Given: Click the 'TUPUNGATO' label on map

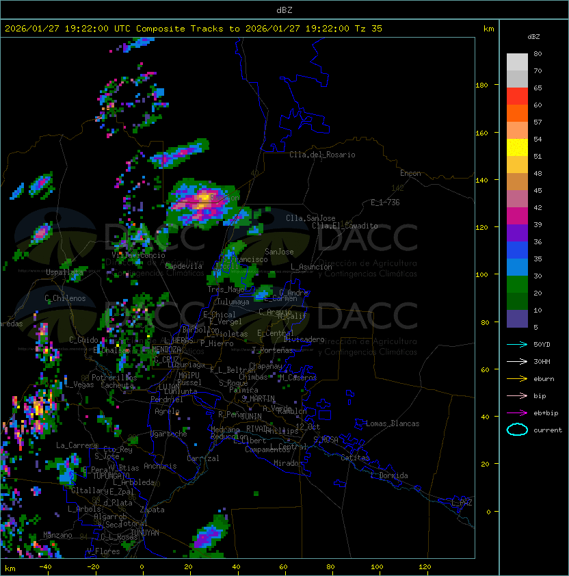Looking at the screenshot, I should coord(111,476).
